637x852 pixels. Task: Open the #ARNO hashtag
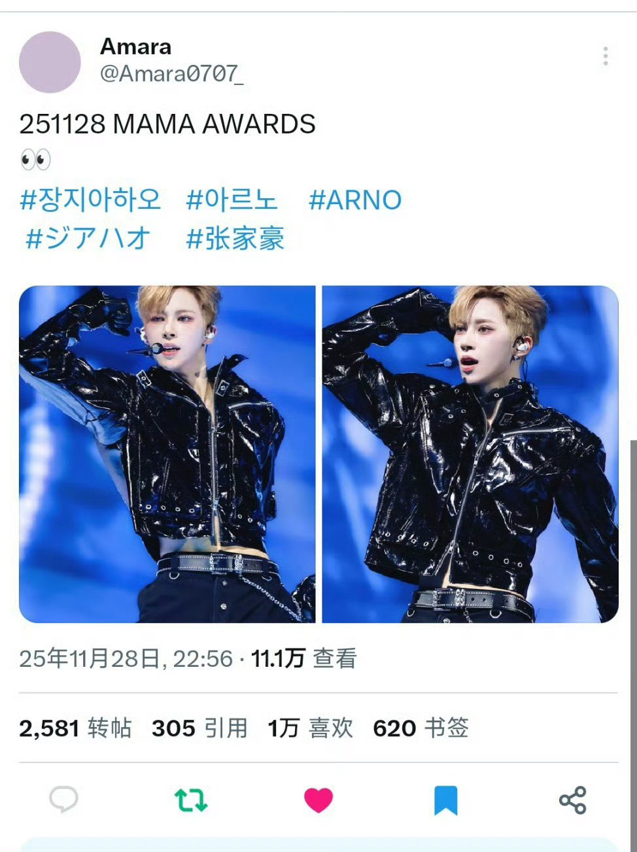tap(355, 200)
